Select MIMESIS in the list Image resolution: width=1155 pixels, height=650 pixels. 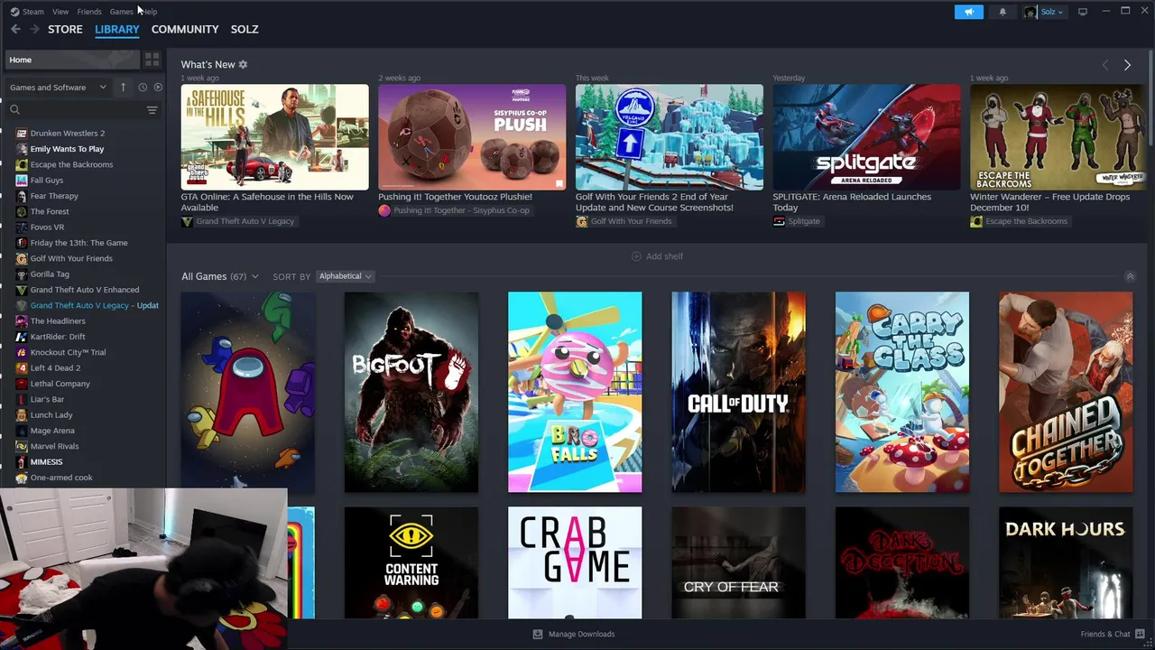(x=46, y=462)
